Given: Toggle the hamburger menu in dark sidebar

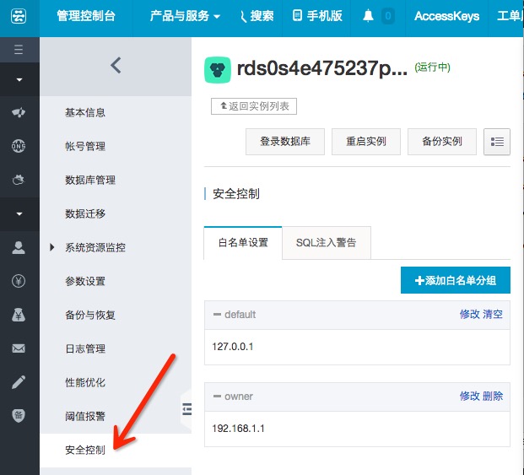Looking at the screenshot, I should click(19, 50).
